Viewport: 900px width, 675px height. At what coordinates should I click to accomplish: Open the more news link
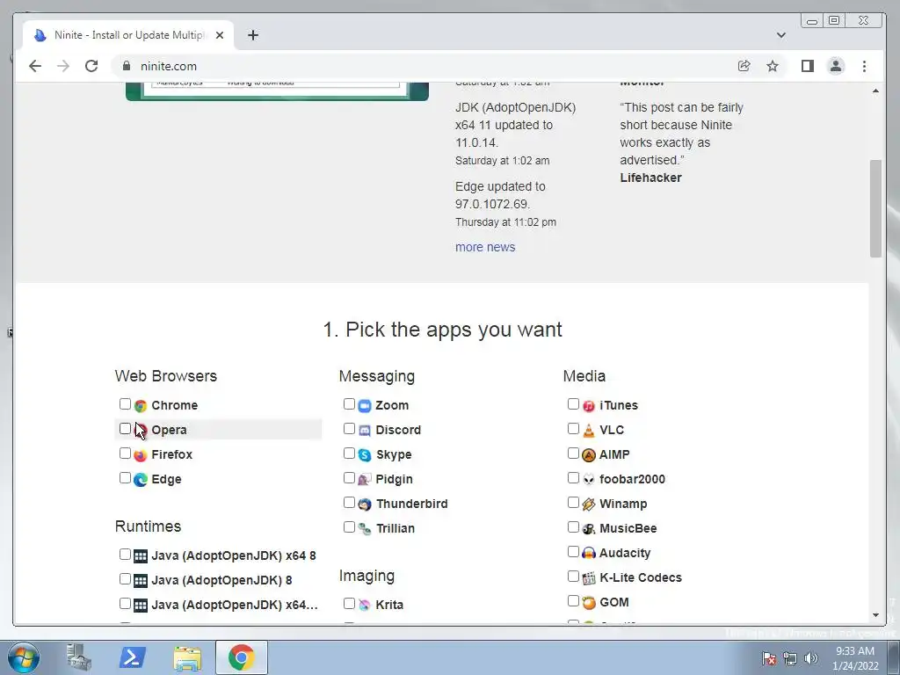click(x=485, y=247)
